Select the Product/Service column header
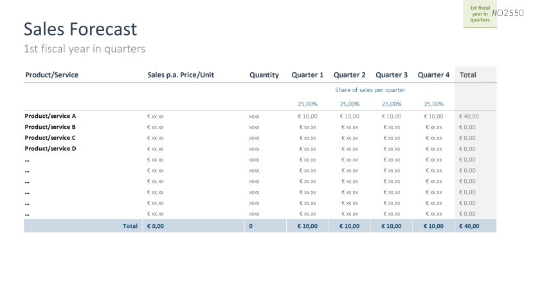 tap(51, 75)
